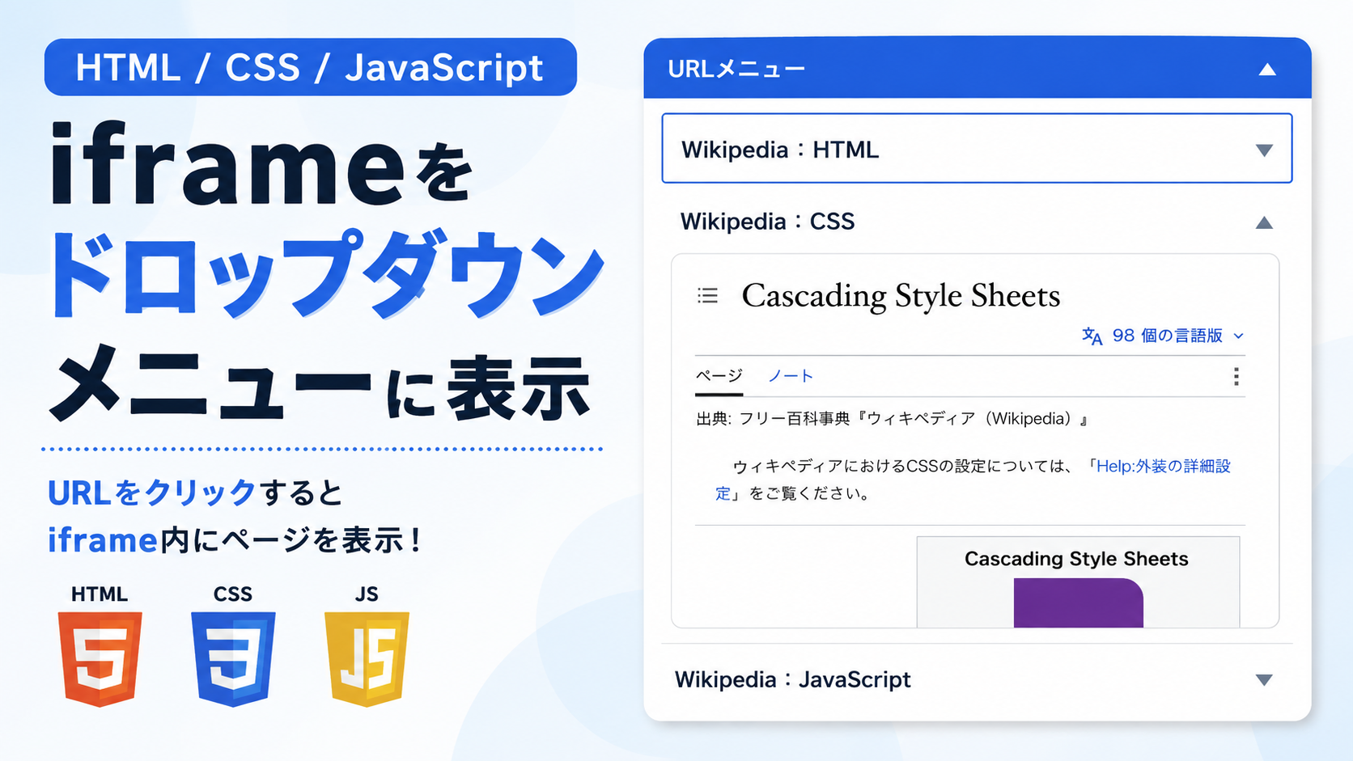Expand the Wikipedia：HTML dropdown arrow
This screenshot has height=761, width=1353.
[1264, 150]
